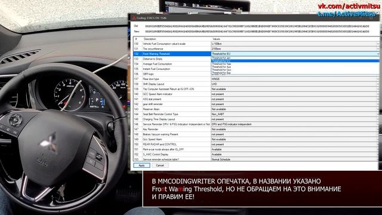Click Mitsubishi icon in Coding window title bar
The width and height of the screenshot is (382, 215).
(134, 18)
